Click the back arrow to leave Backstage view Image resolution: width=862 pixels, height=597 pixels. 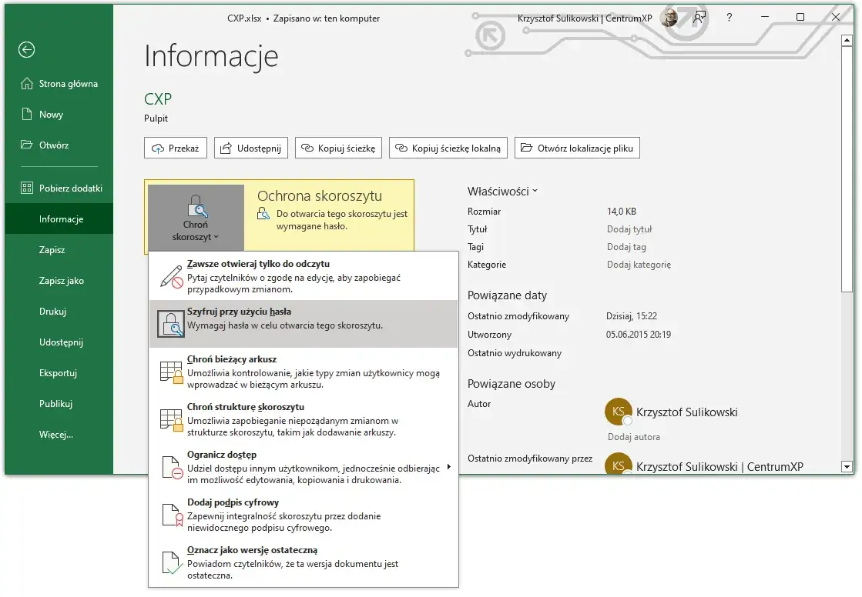click(25, 49)
